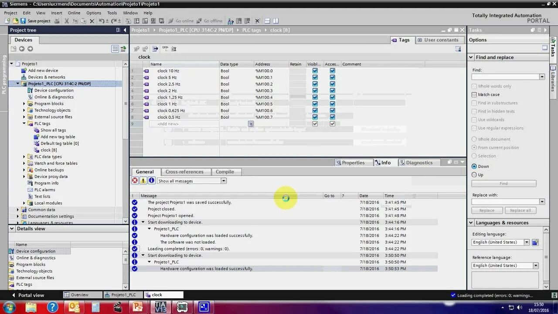Select the %M100.6 address cell
The height and width of the screenshot is (314, 558).
point(271,111)
